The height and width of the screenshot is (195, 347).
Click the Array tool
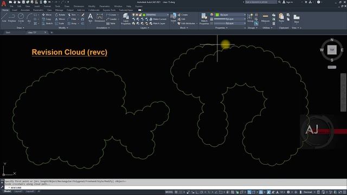coord(72,23)
